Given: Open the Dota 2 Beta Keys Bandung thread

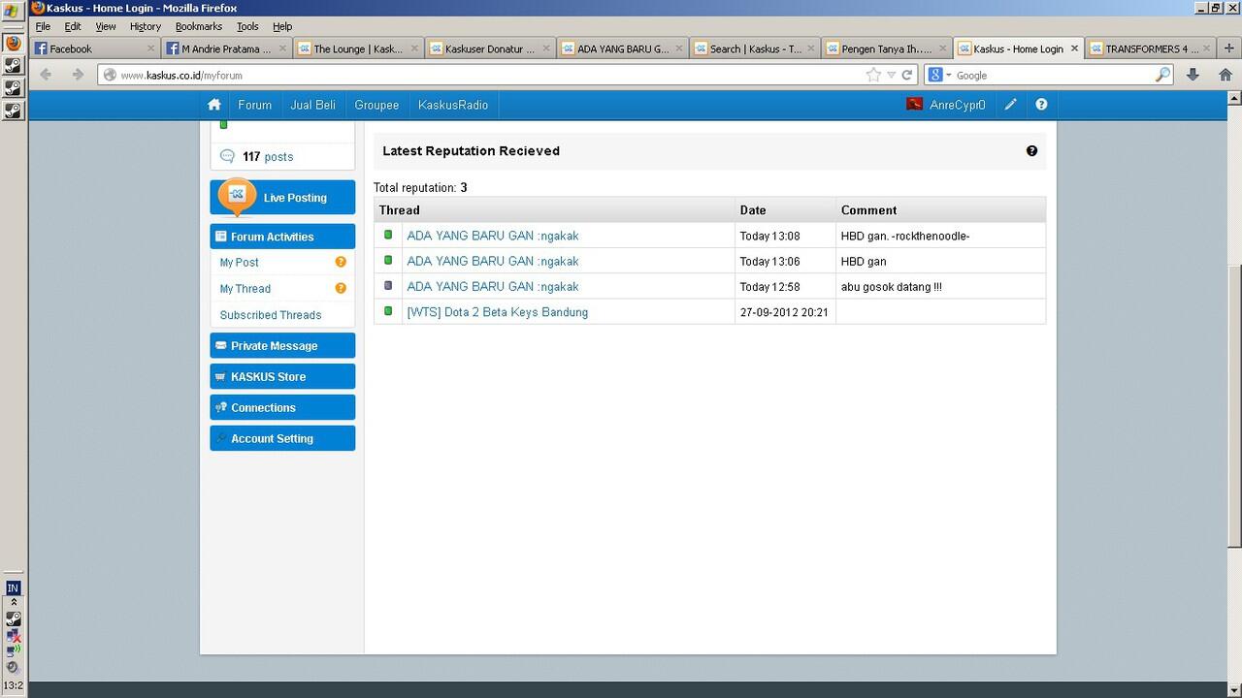Looking at the screenshot, I should [497, 312].
